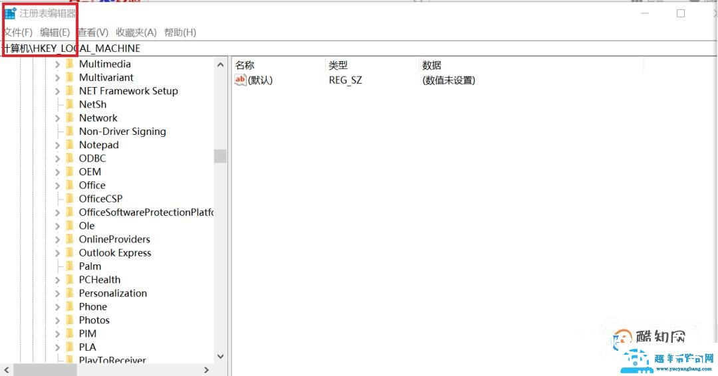Click the registry path address bar
Image resolution: width=718 pixels, height=376 pixels.
point(359,48)
